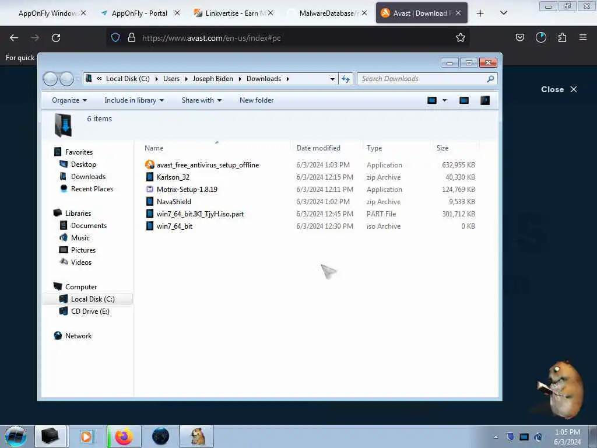Viewport: 597px width, 448px height.
Task: Click the refresh button beside address bar
Action: 346,79
